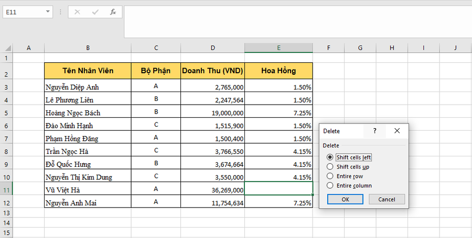Viewport: 472px width, 238px height.
Task: Click the revenue value 1,515,900
Action: pos(213,124)
